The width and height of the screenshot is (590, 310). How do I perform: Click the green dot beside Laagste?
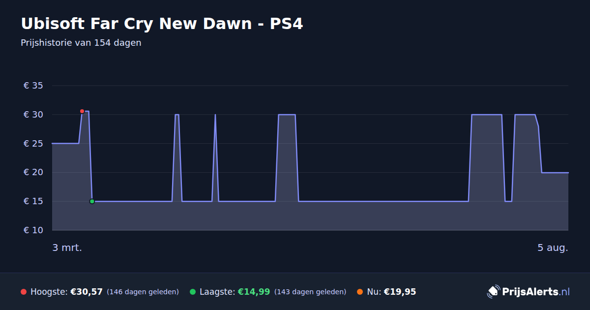click(x=193, y=292)
